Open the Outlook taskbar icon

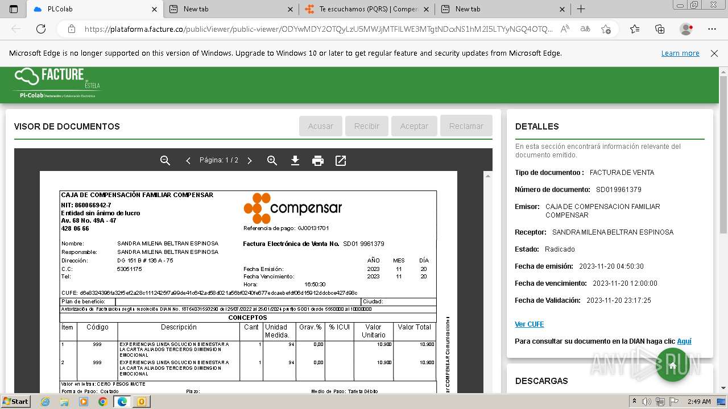tap(141, 402)
